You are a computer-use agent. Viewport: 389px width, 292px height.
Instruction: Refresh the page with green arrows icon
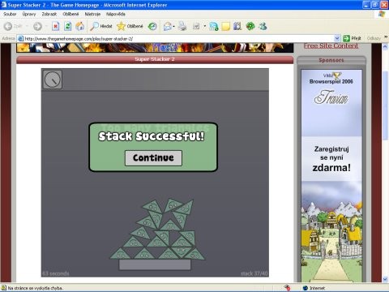pos(67,26)
